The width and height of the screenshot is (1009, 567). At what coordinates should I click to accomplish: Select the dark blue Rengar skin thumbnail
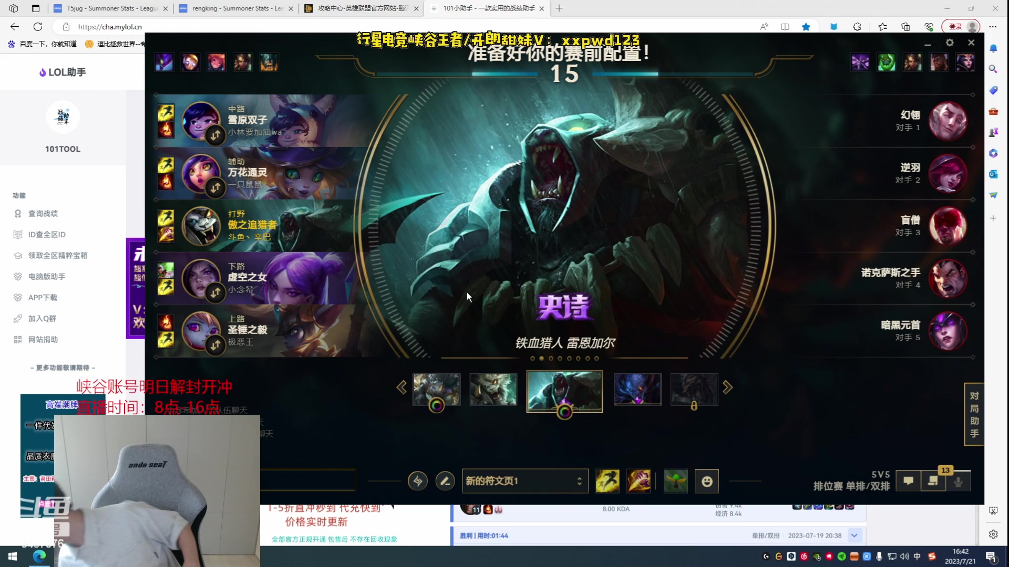point(637,389)
